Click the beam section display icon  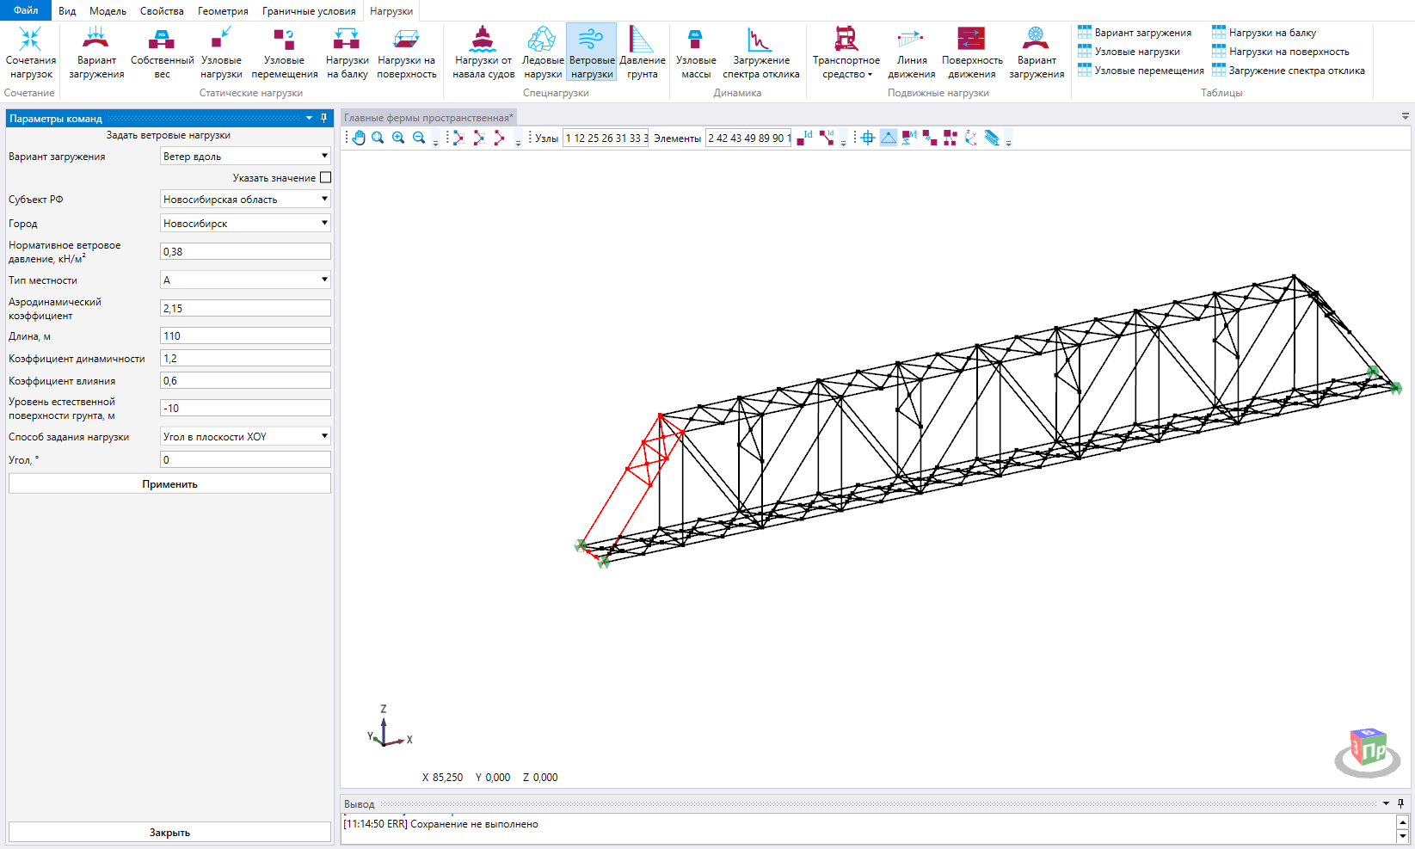tap(992, 138)
